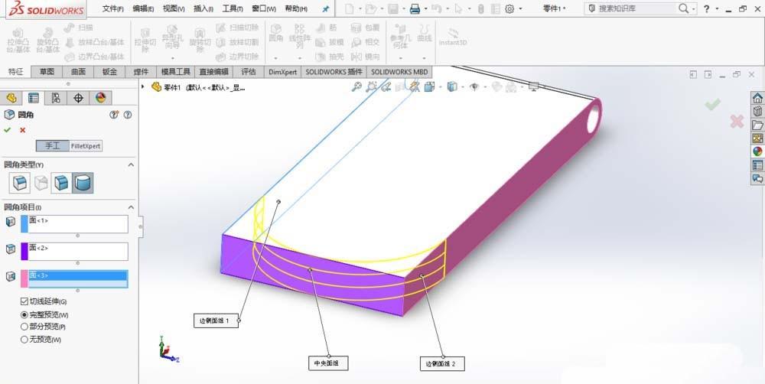Open File Explorer folder icon in task pane

pyautogui.click(x=757, y=125)
